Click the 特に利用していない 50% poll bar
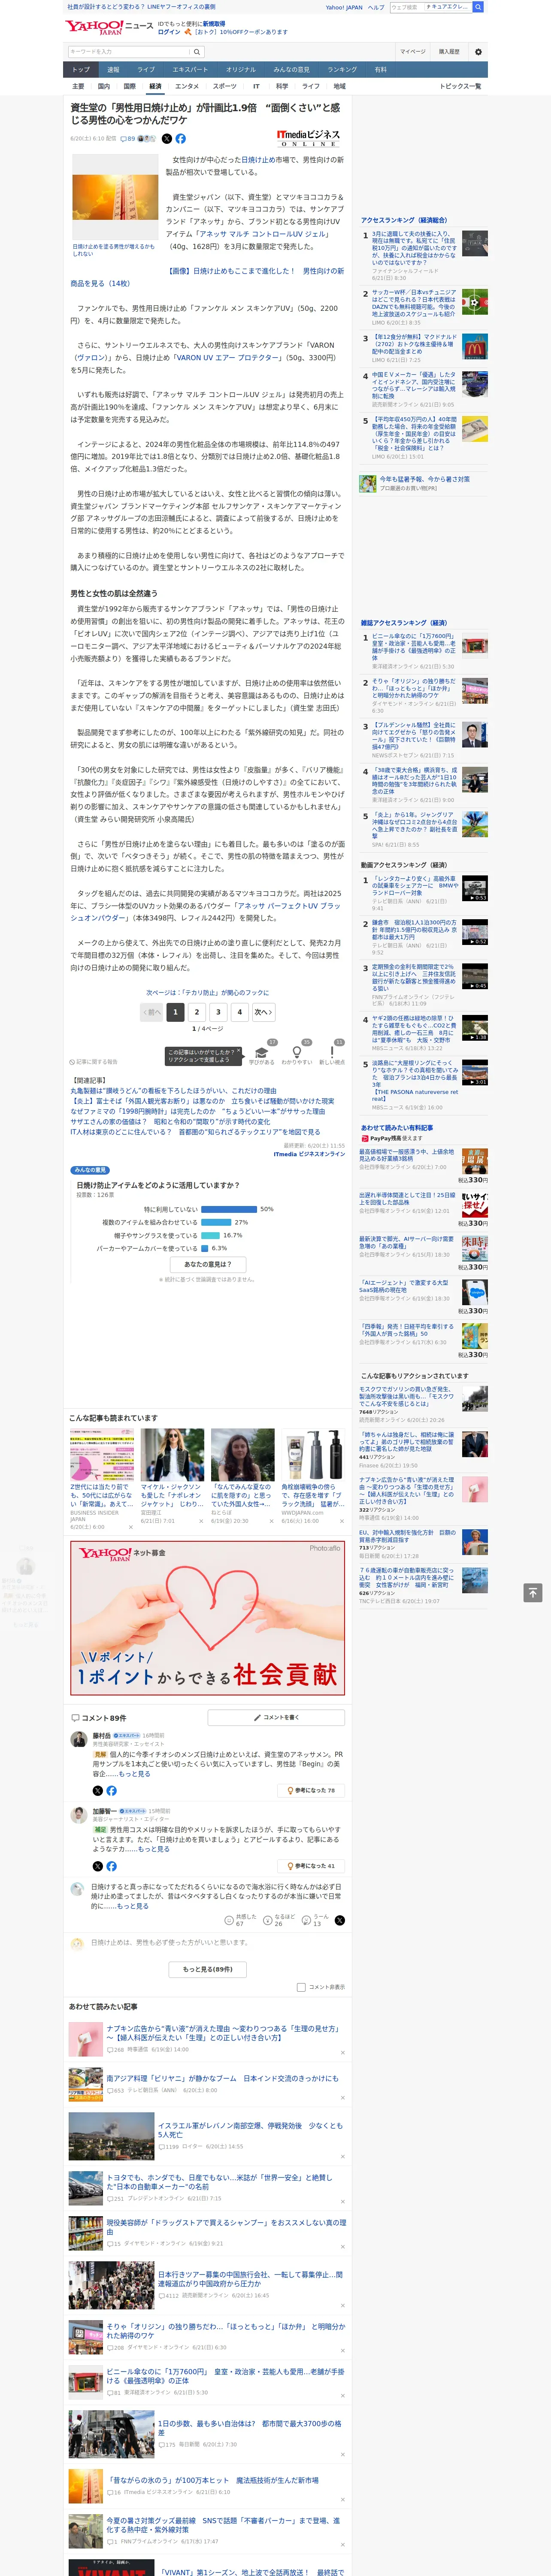The width and height of the screenshot is (551, 2576). coord(229,1209)
